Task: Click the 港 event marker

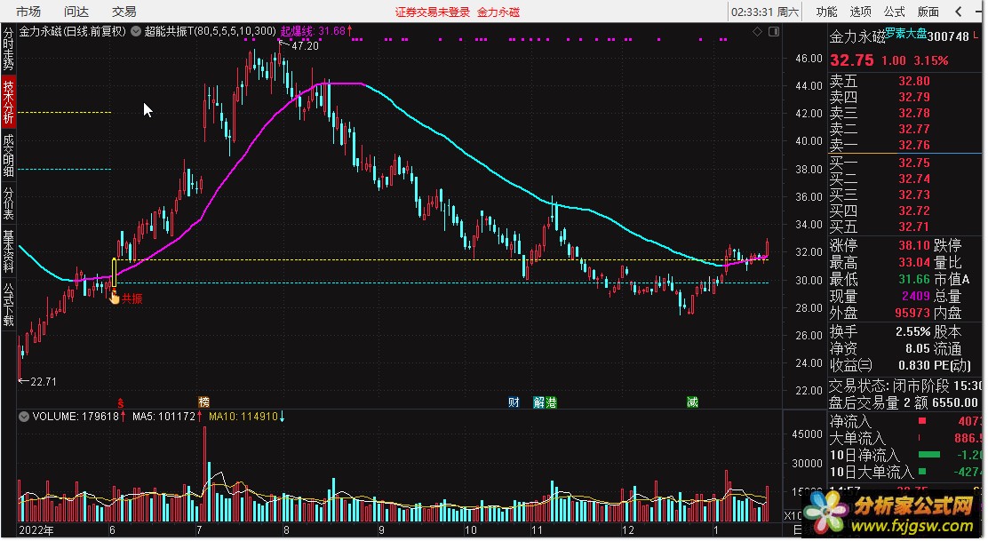Action: [x=552, y=402]
